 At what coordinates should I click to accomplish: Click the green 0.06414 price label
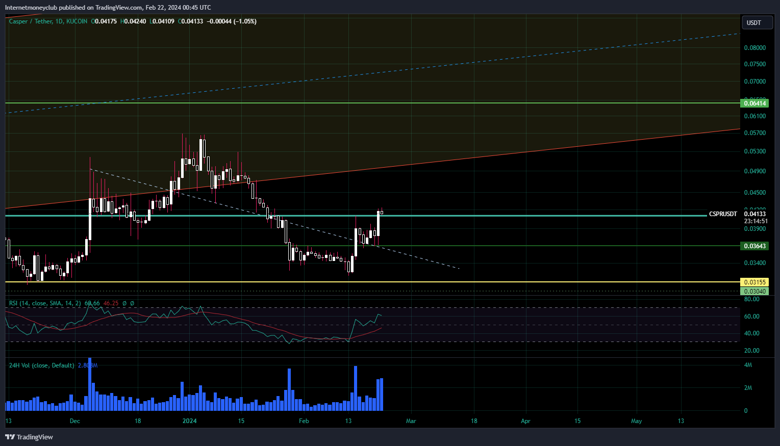(x=755, y=103)
